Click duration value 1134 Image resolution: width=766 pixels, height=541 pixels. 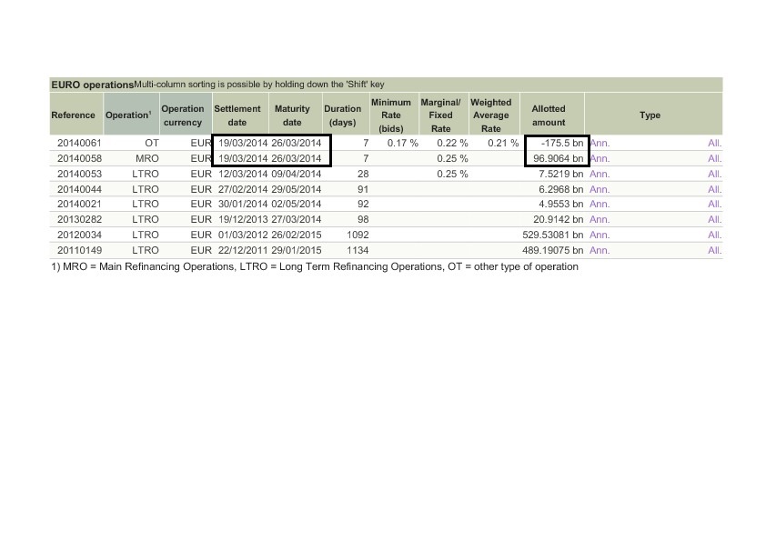(358, 250)
